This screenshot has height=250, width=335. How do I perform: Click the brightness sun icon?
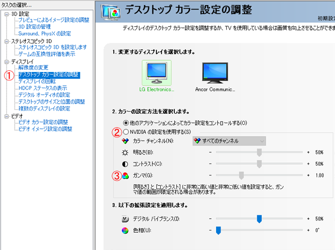coord(125,152)
